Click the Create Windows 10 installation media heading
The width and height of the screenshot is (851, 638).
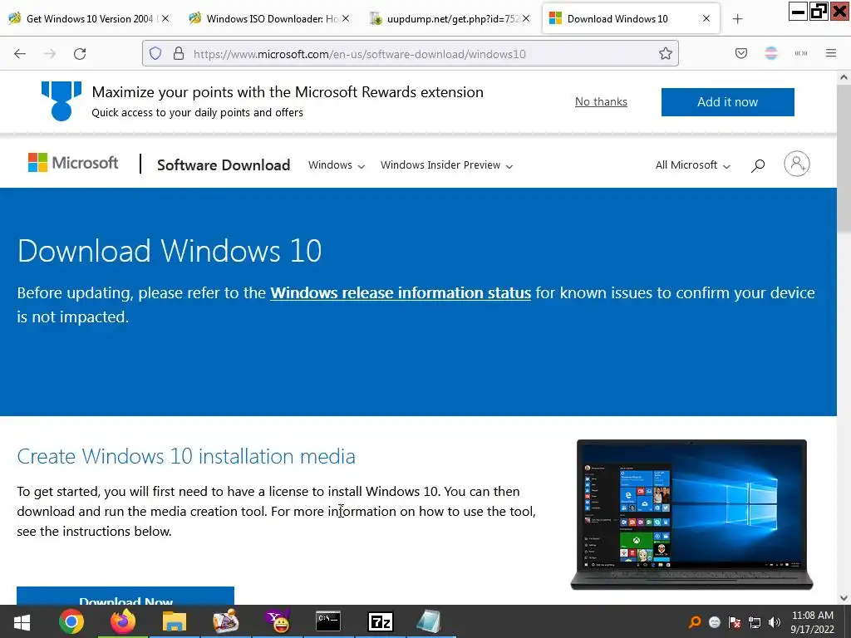(186, 456)
